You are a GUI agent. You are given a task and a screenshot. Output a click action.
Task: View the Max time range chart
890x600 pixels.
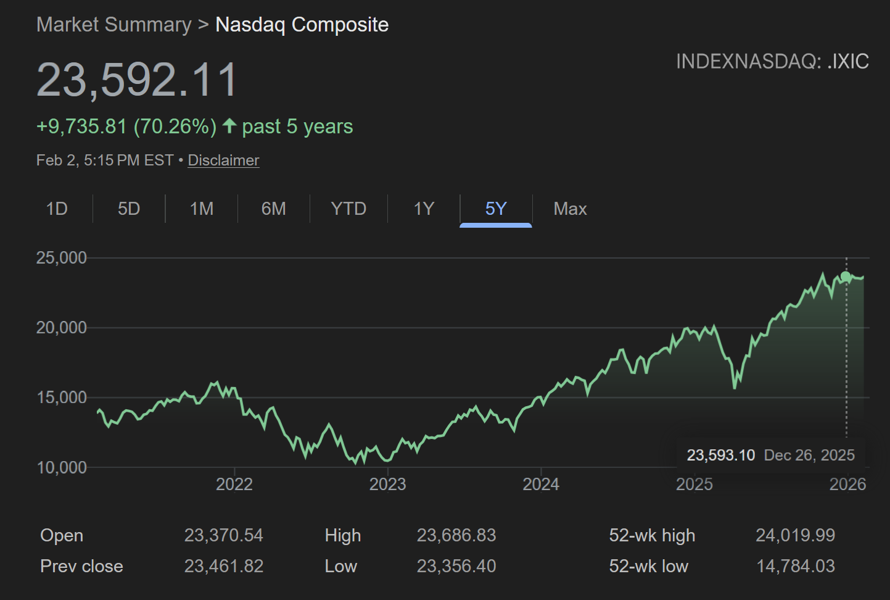pos(569,209)
